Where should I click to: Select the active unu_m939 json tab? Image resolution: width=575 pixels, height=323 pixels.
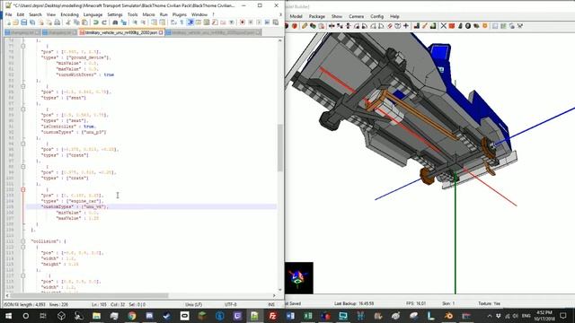click(x=121, y=32)
